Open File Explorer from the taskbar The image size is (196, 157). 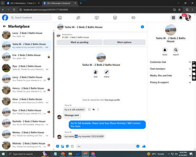[x=70, y=154]
